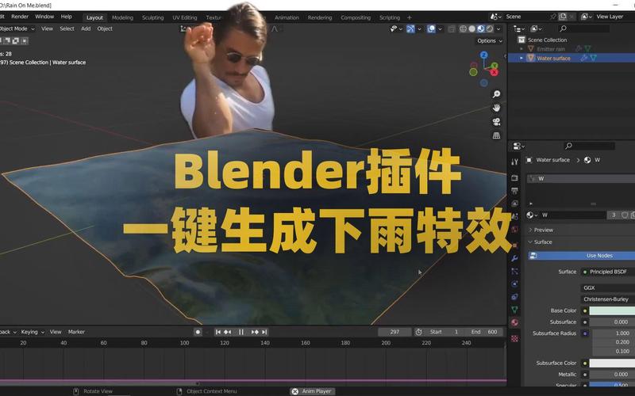Viewport: 635px width, 396px height.
Task: Expand Water surface in outliner
Action: tap(521, 58)
